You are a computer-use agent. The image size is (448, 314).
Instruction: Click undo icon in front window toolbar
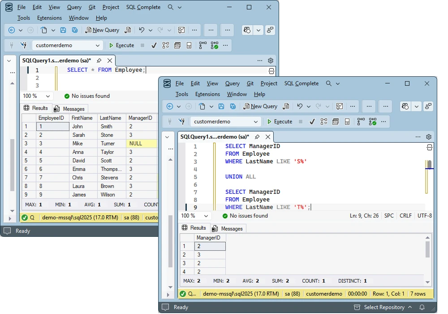point(300,106)
